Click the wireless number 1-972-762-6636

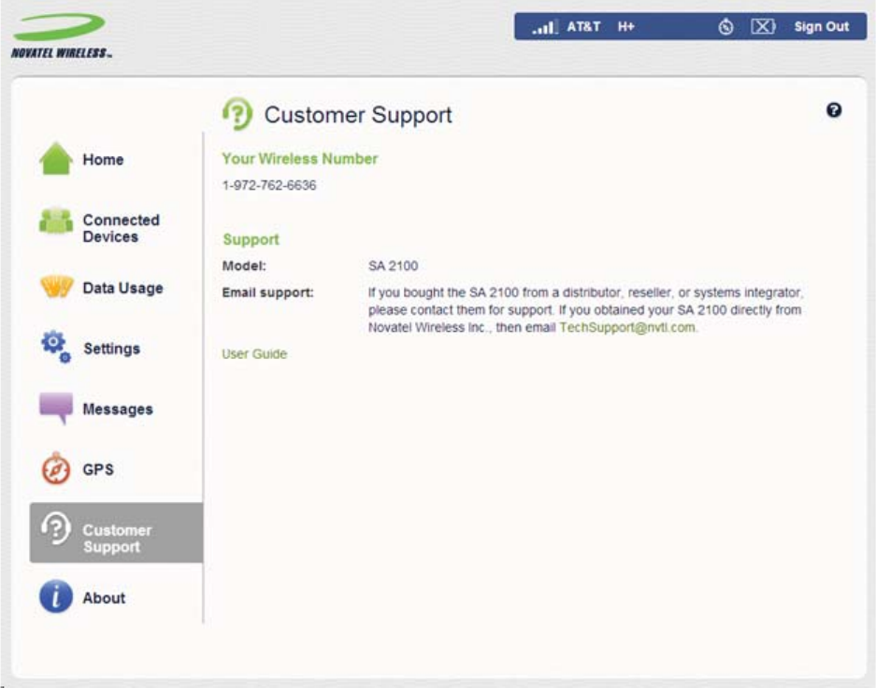[268, 185]
